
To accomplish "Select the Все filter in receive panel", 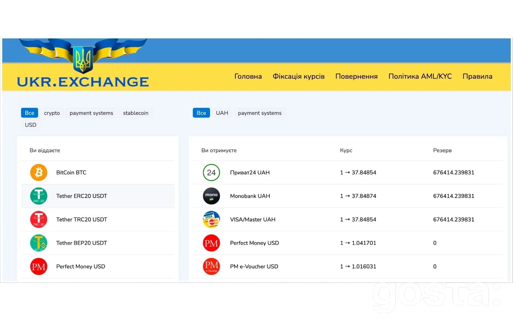I will tap(201, 113).
